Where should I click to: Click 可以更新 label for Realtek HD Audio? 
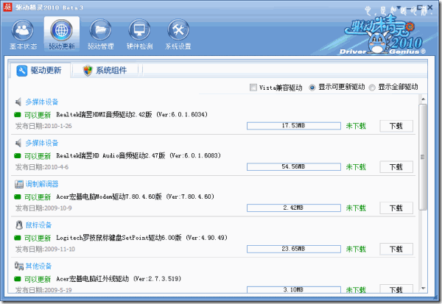[x=38, y=156]
